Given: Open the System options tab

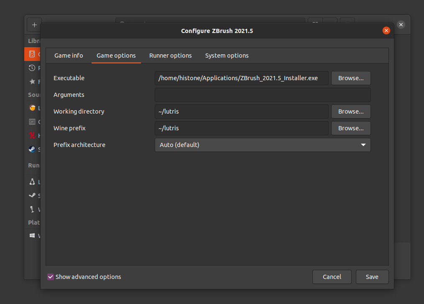Looking at the screenshot, I should coord(227,56).
